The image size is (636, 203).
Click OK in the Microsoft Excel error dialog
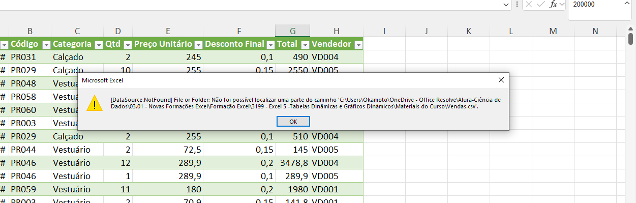pyautogui.click(x=293, y=122)
